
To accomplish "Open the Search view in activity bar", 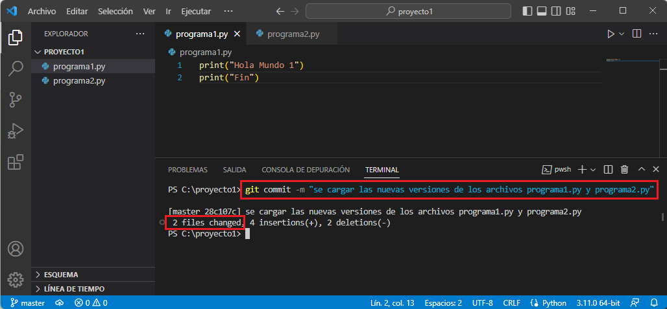I will tap(16, 68).
